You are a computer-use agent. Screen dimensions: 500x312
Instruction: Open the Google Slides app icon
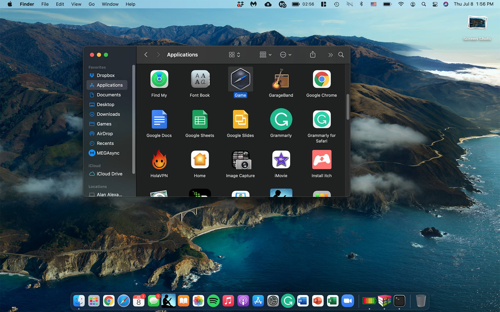[x=240, y=119]
